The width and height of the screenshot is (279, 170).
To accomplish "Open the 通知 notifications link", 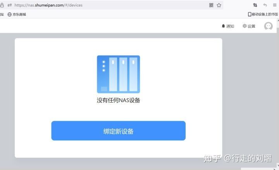I will point(228,26).
